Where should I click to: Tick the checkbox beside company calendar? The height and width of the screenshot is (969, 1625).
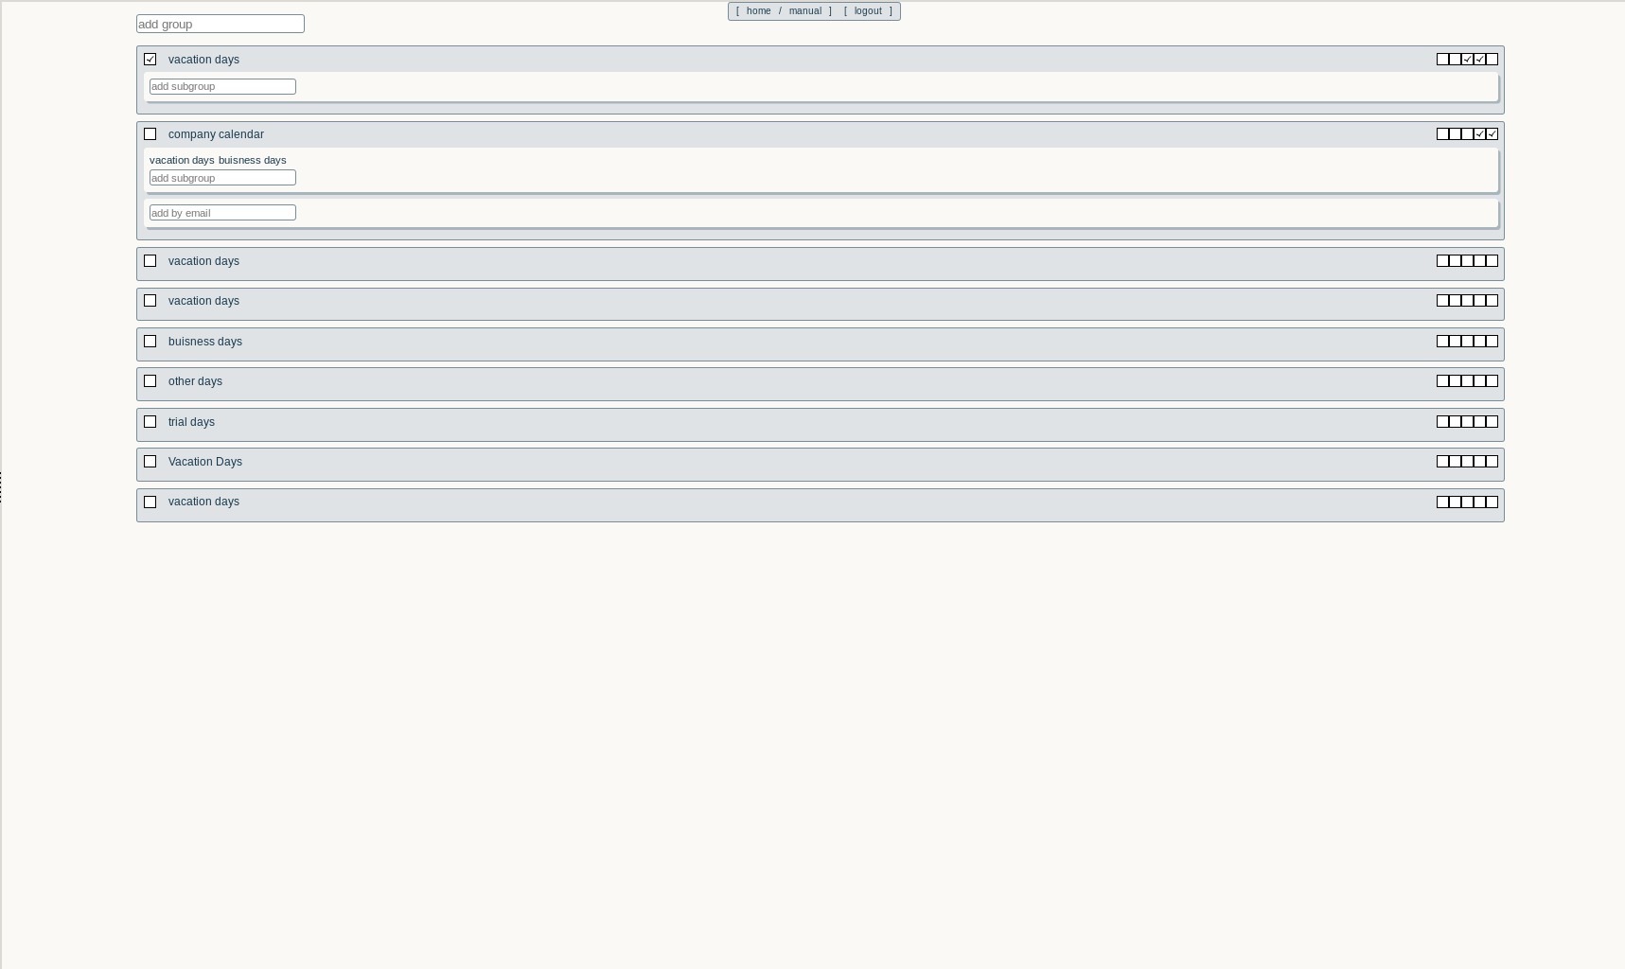click(x=150, y=134)
